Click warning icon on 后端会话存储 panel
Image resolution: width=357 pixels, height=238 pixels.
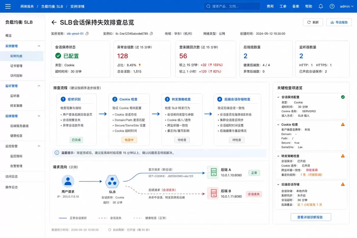point(343,184)
